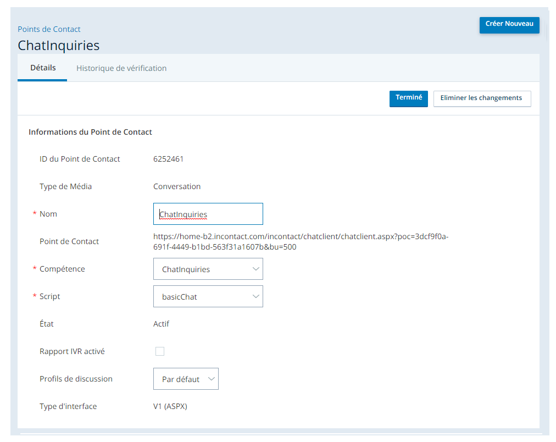Open the Points de Contact breadcrumb link
The width and height of the screenshot is (556, 442).
tap(49, 29)
